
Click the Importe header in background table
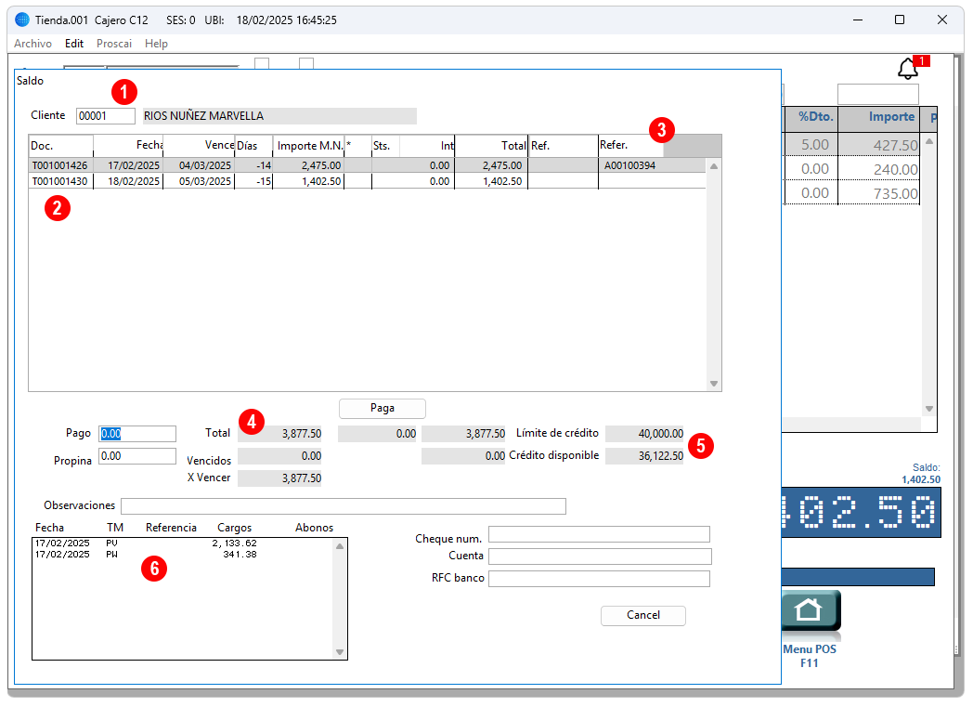(x=878, y=118)
